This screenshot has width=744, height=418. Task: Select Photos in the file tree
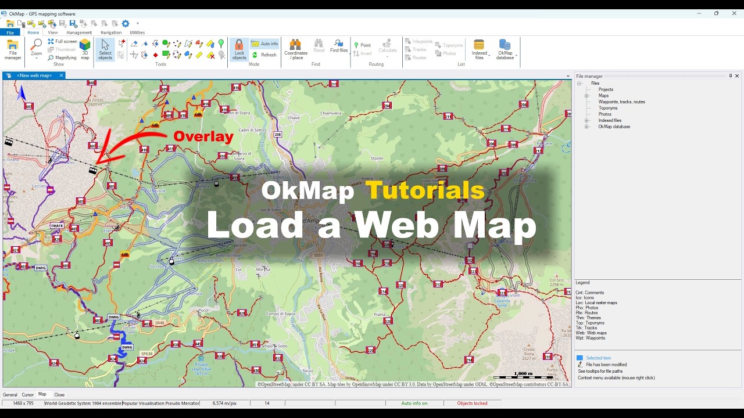pyautogui.click(x=604, y=114)
